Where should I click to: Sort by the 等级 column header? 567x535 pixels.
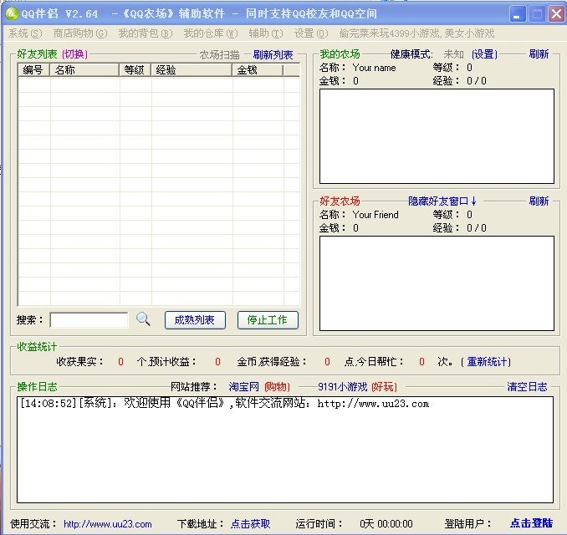135,69
